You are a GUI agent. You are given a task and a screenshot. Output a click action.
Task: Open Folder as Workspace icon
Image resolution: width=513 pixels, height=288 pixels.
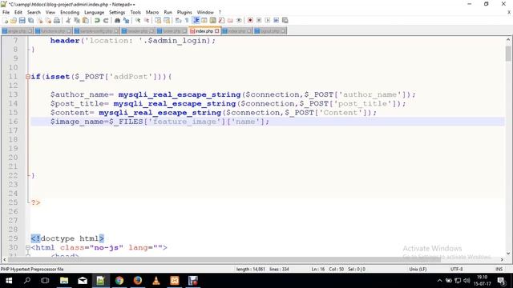230,20
